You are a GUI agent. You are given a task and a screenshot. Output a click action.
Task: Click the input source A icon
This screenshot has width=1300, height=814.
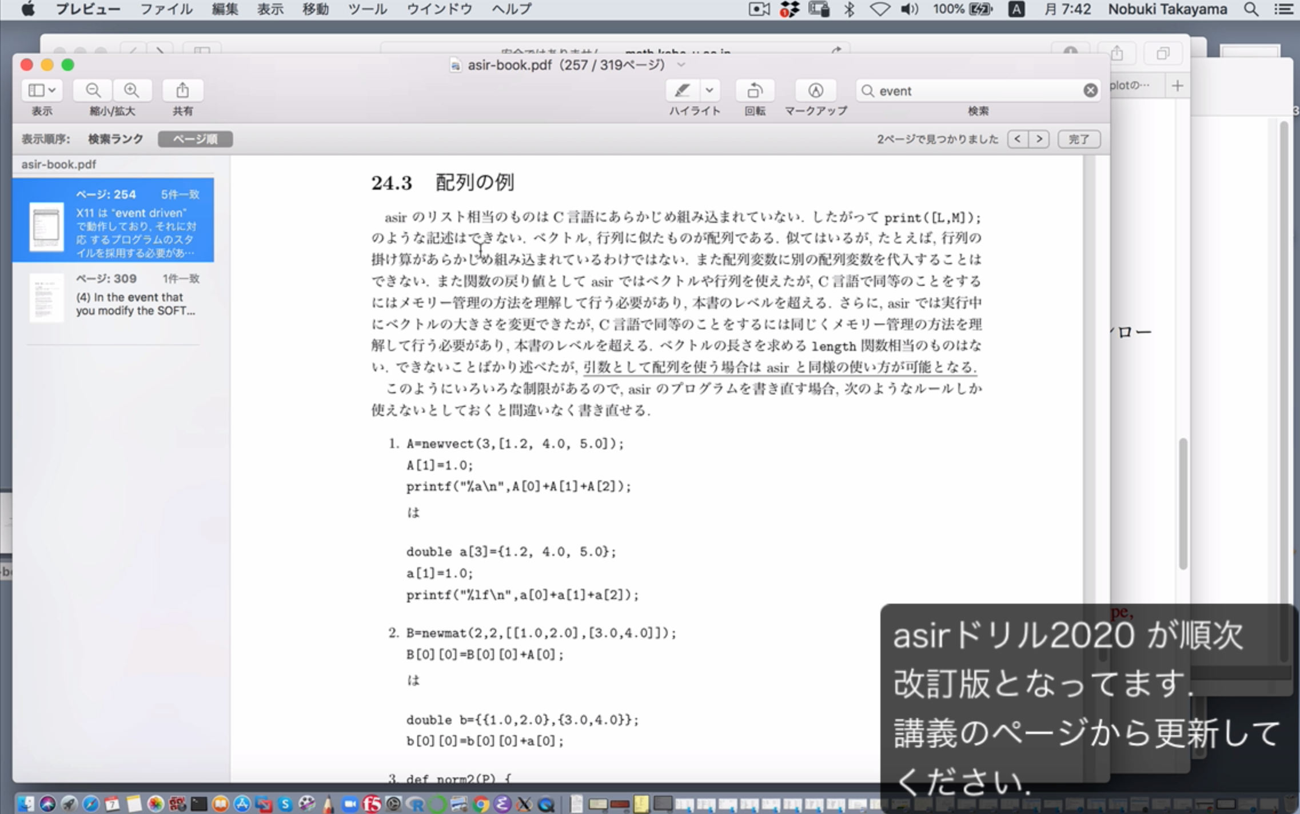coord(1016,9)
